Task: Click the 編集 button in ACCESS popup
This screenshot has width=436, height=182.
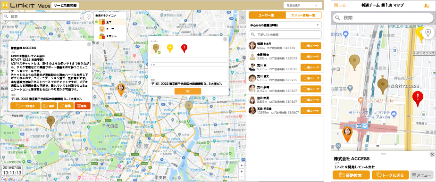Action: (x=66, y=106)
